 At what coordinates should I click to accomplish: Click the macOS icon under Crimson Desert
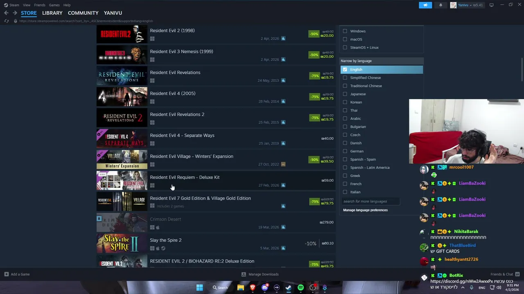click(158, 227)
